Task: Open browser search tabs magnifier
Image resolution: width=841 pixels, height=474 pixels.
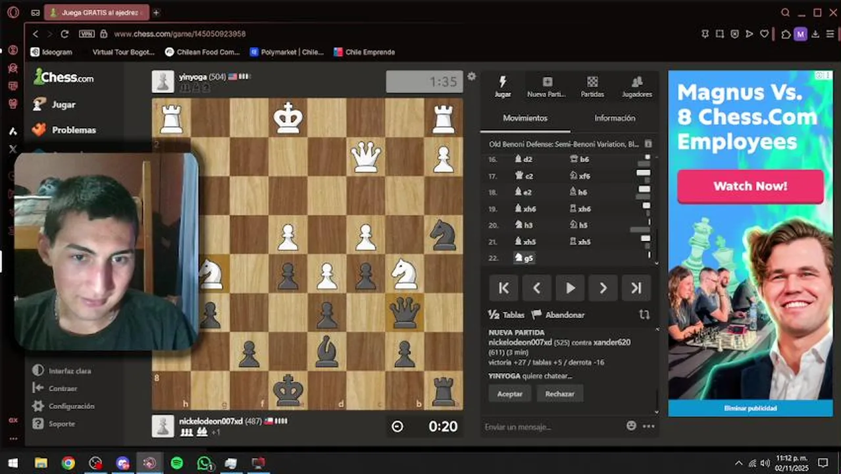Action: [785, 13]
